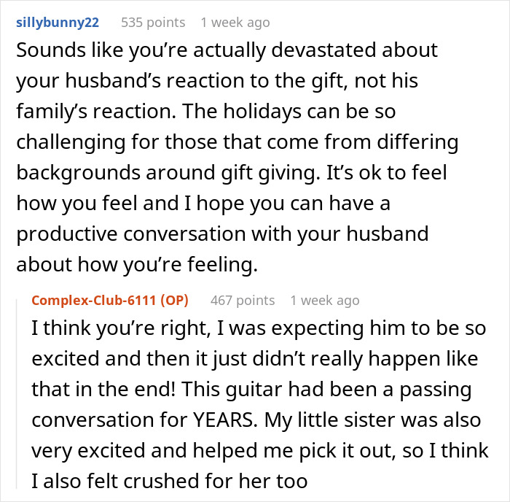This screenshot has height=502, width=510.
Task: Open the OP reply's '1 week ago' timestamp
Action: click(x=325, y=301)
